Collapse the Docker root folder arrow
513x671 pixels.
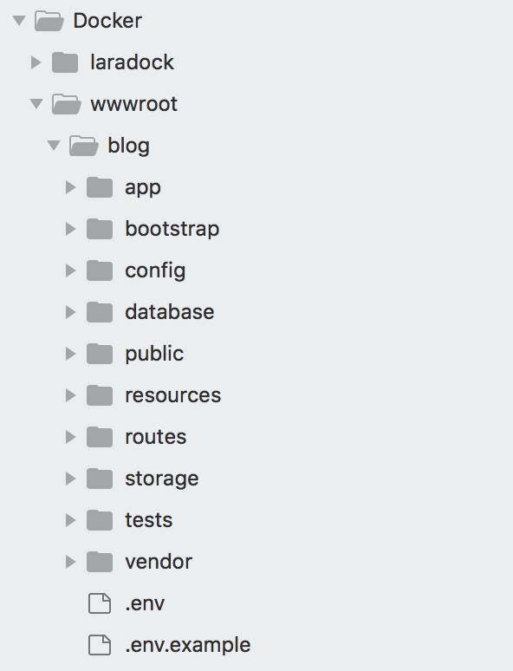19,20
